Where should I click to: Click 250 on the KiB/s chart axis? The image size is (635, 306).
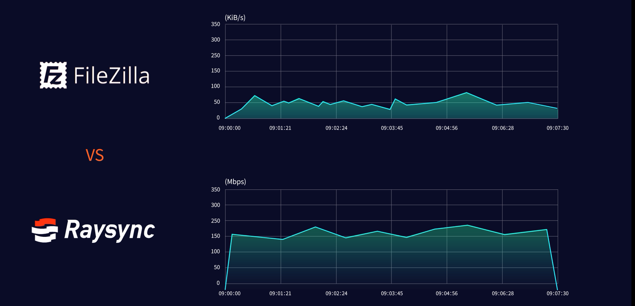(216, 55)
